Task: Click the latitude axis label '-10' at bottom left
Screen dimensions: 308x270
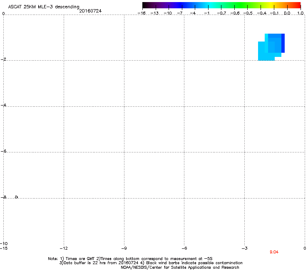Action: click(x=4, y=243)
